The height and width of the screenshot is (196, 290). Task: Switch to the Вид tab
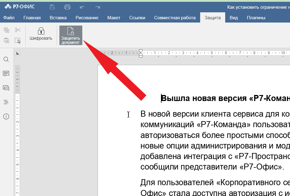coord(234,18)
